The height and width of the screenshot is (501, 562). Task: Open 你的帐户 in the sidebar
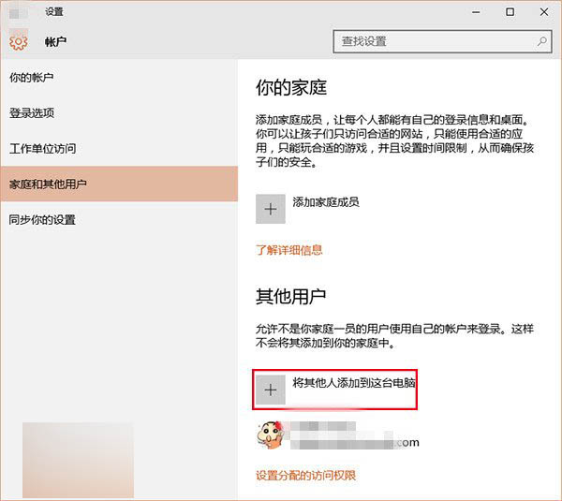click(x=32, y=77)
